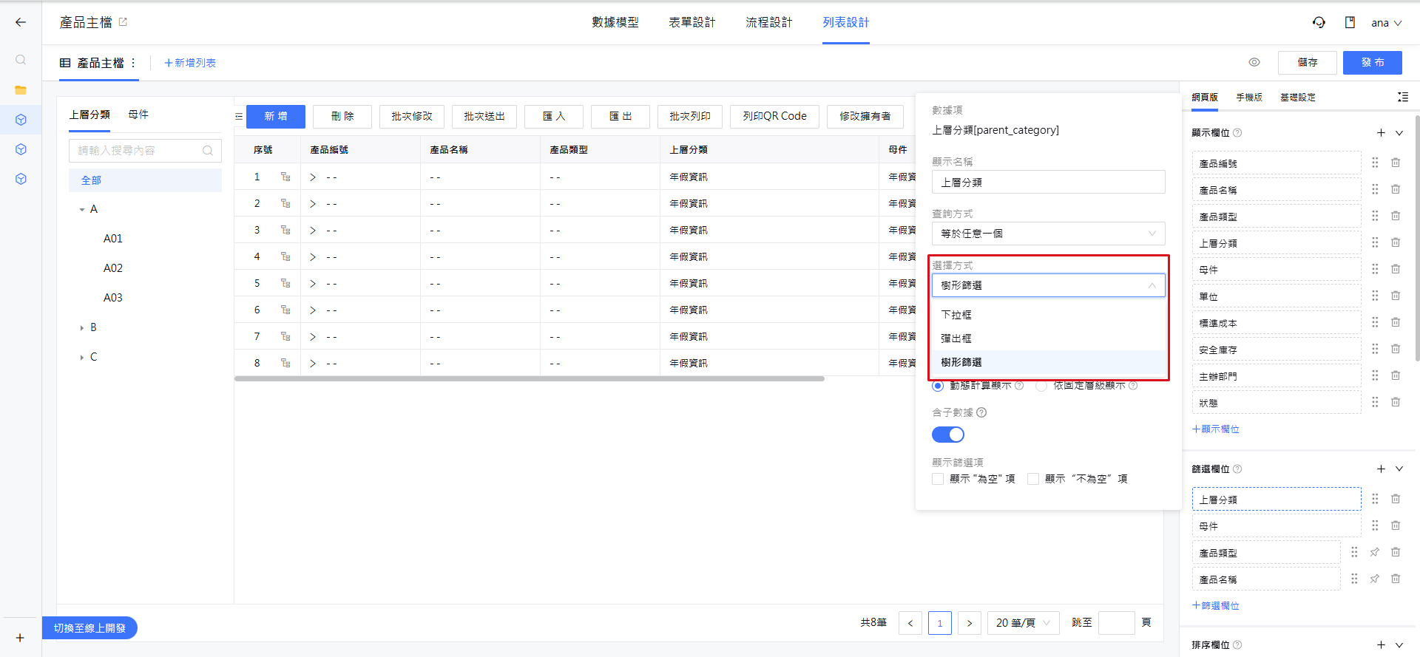Switch to 基礎設定 tab
1420x657 pixels.
point(1298,97)
